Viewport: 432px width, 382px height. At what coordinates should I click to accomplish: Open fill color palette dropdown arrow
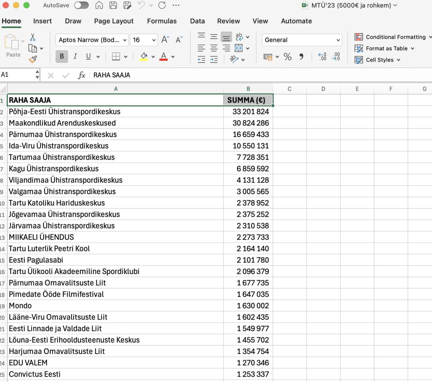pos(153,57)
